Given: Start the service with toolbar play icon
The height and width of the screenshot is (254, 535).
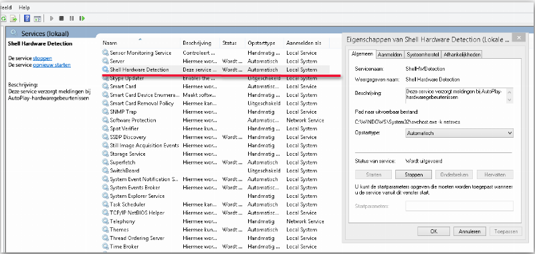Looking at the screenshot, I should coord(52,19).
